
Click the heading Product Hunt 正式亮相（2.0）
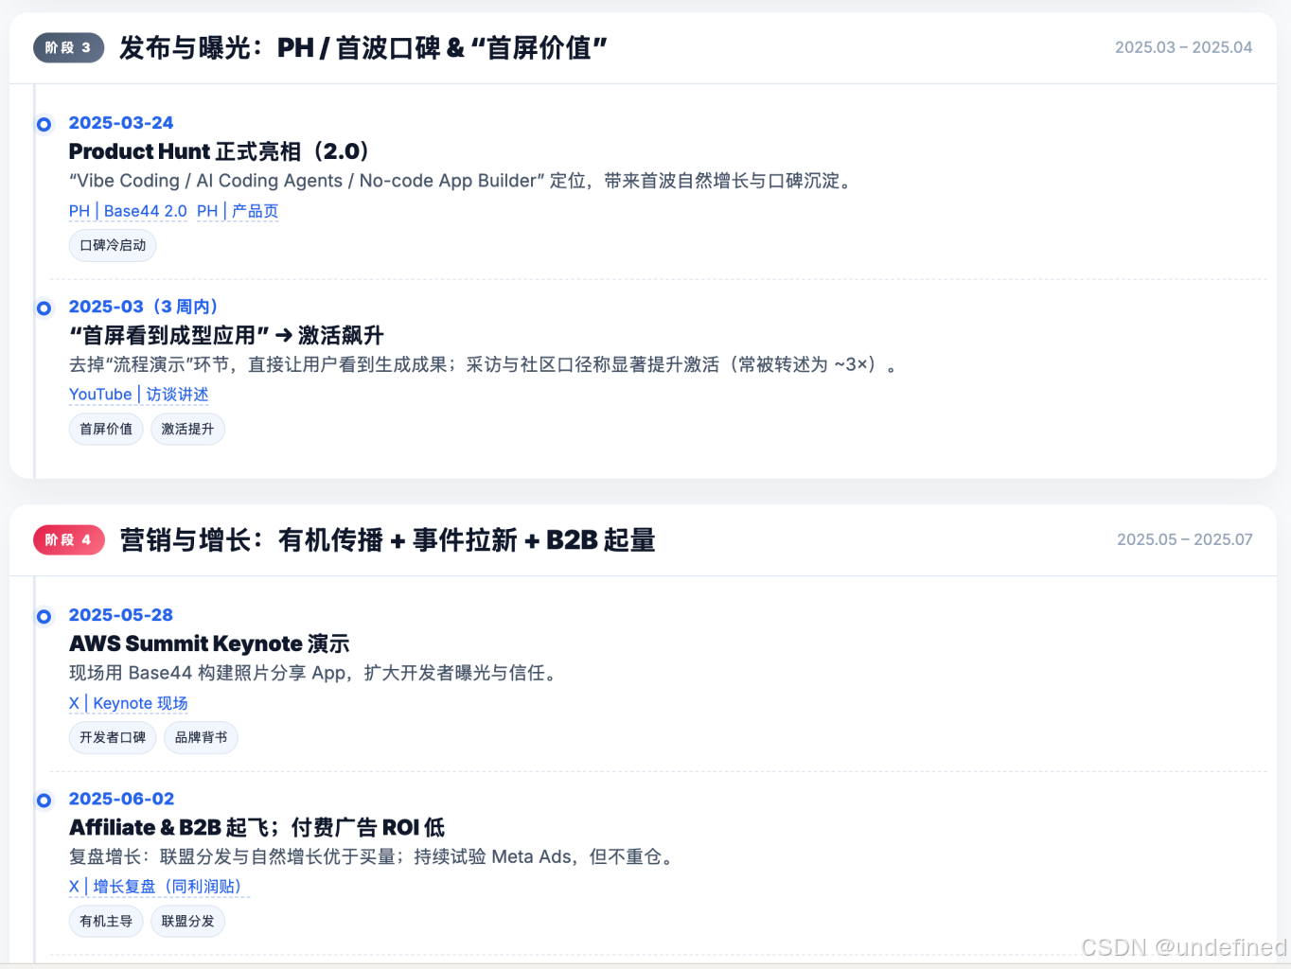pyautogui.click(x=220, y=151)
